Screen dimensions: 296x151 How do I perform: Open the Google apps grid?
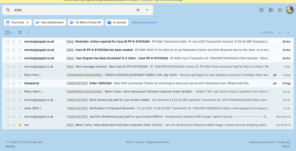click(x=280, y=10)
